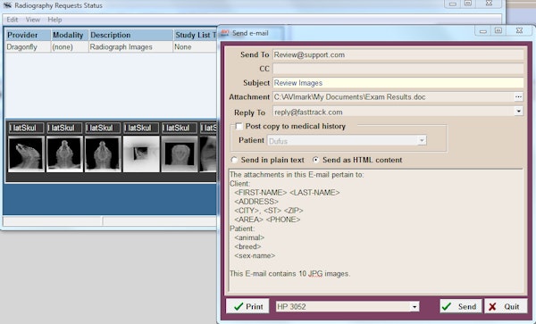Click the <ADDRESS> placeholder in the message
536x324 pixels.
pyautogui.click(x=256, y=202)
